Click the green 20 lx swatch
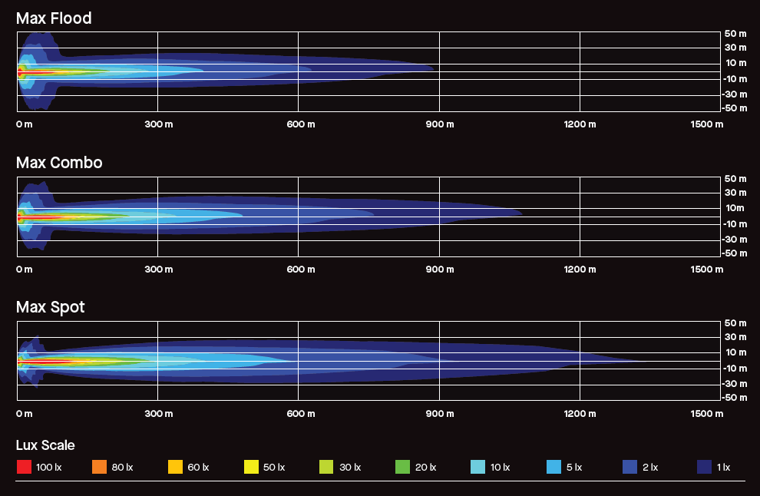Image resolution: width=760 pixels, height=496 pixels. pyautogui.click(x=402, y=467)
